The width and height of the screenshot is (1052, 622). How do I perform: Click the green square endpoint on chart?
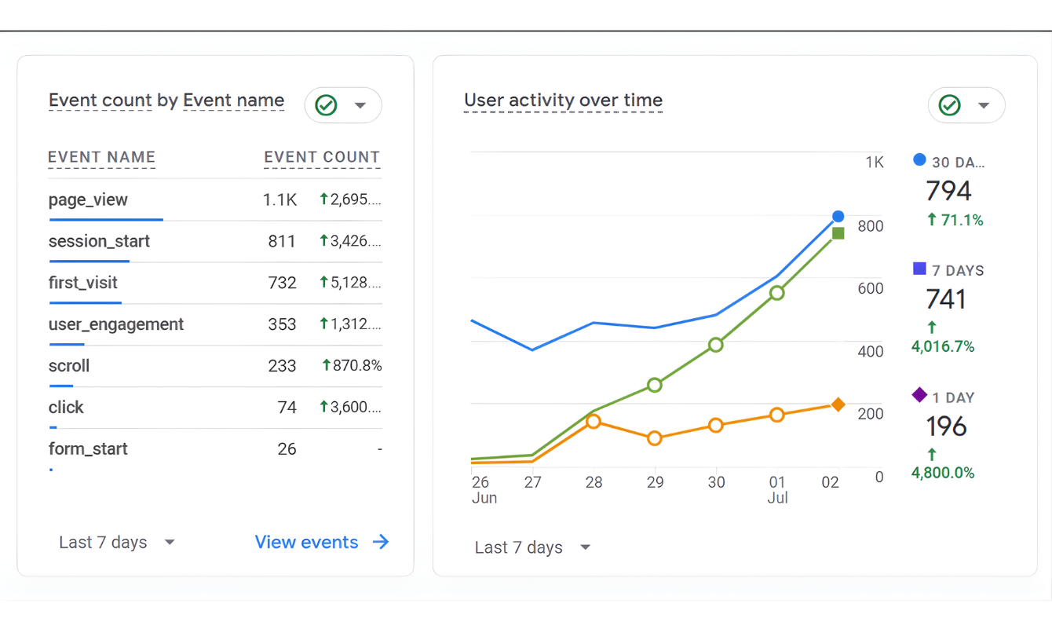(x=838, y=233)
